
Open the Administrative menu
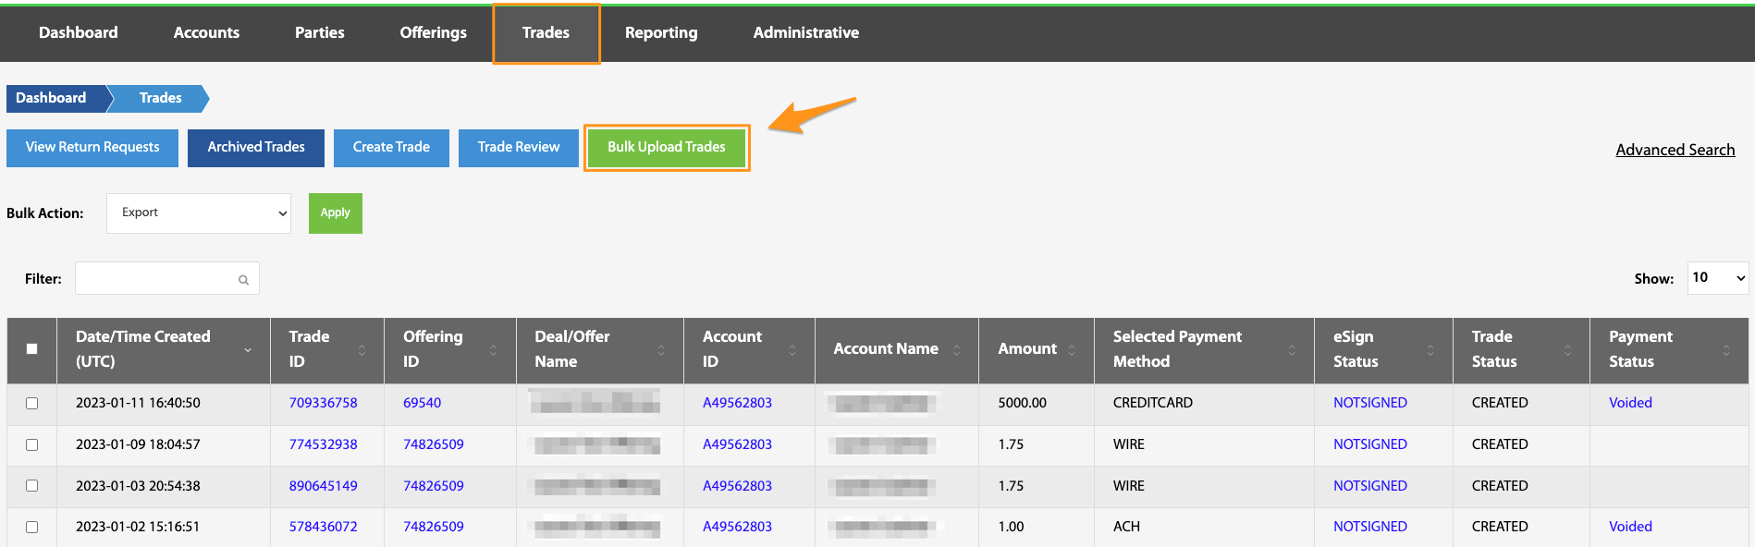[x=806, y=32]
